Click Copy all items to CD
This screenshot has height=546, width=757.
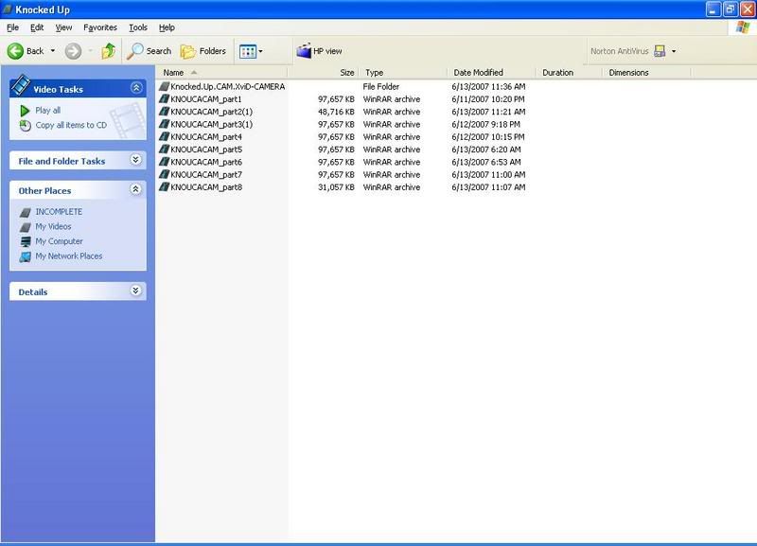[70, 125]
